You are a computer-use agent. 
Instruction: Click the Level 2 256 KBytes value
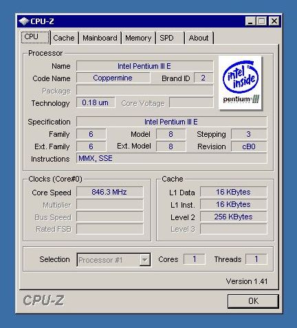(x=234, y=217)
